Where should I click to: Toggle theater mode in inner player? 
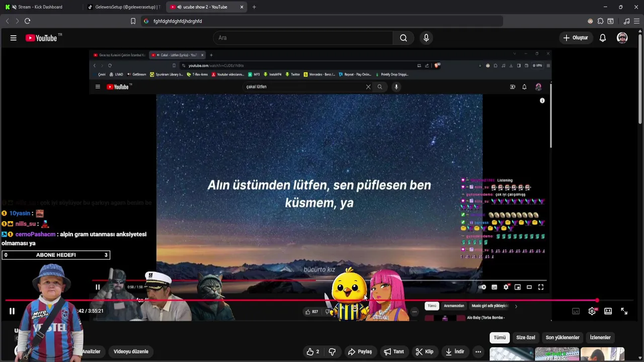click(529, 287)
